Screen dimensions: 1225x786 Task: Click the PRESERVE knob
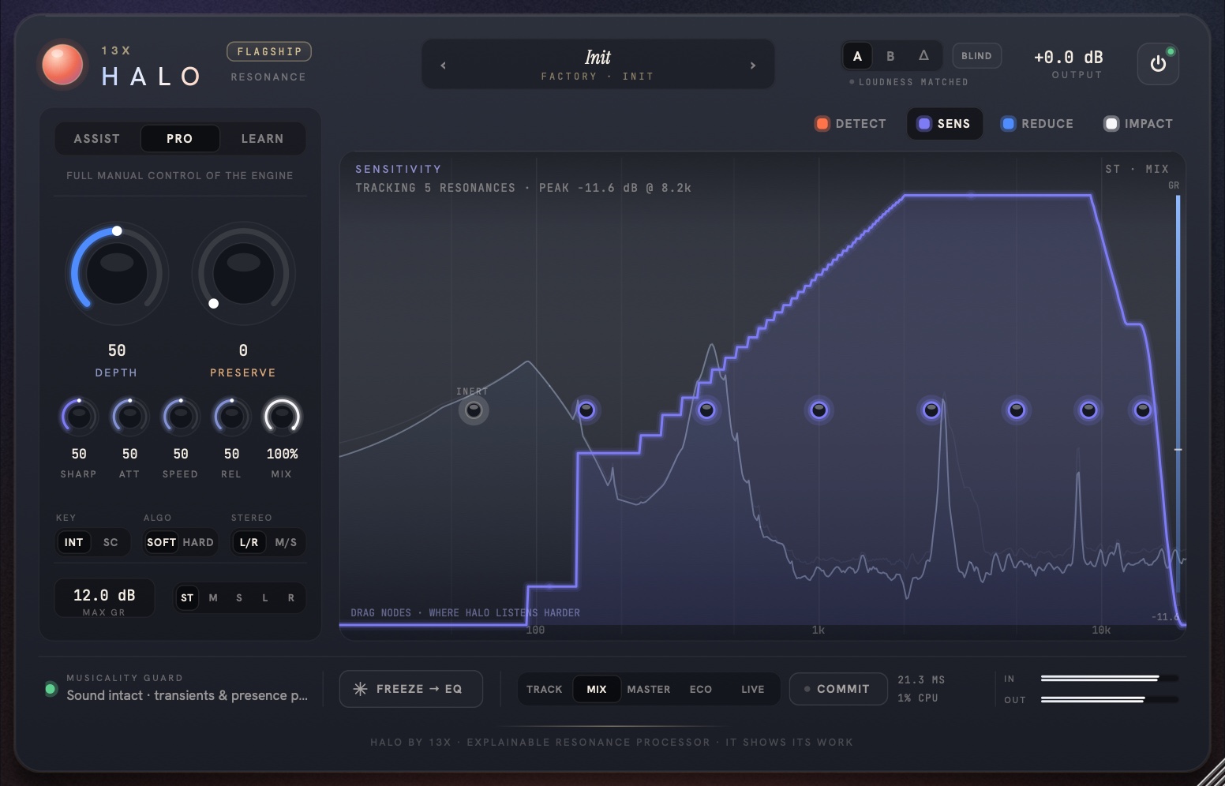243,274
